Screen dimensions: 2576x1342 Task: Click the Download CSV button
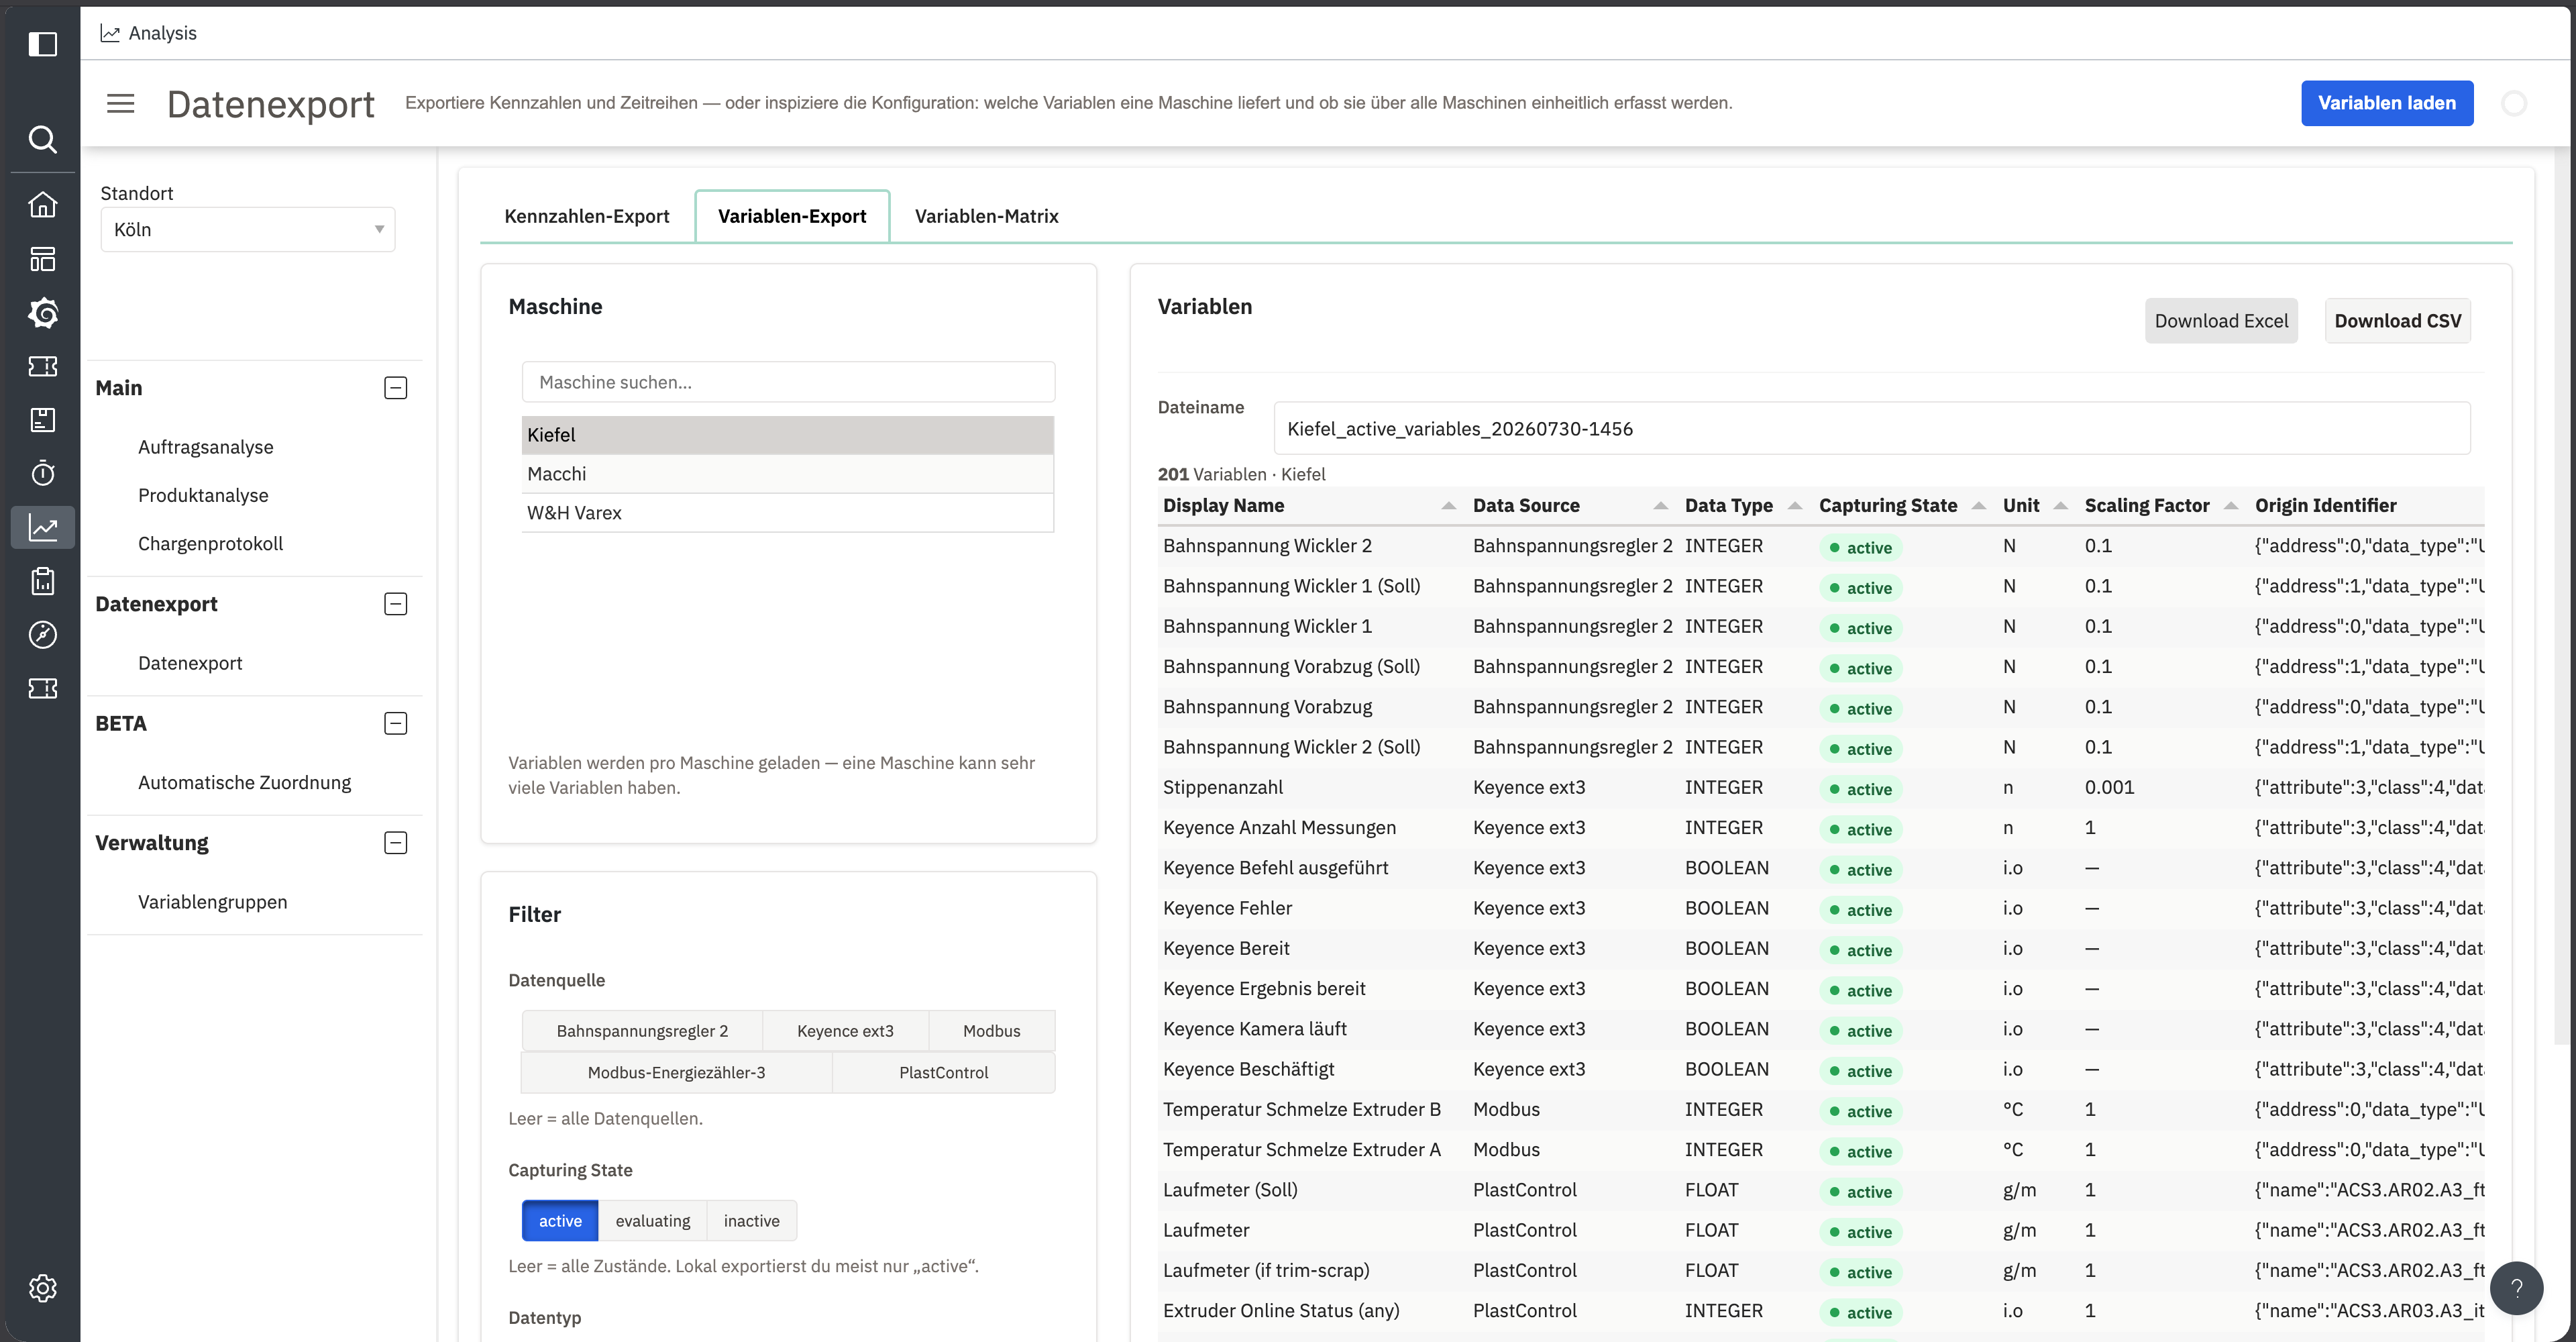(2397, 321)
